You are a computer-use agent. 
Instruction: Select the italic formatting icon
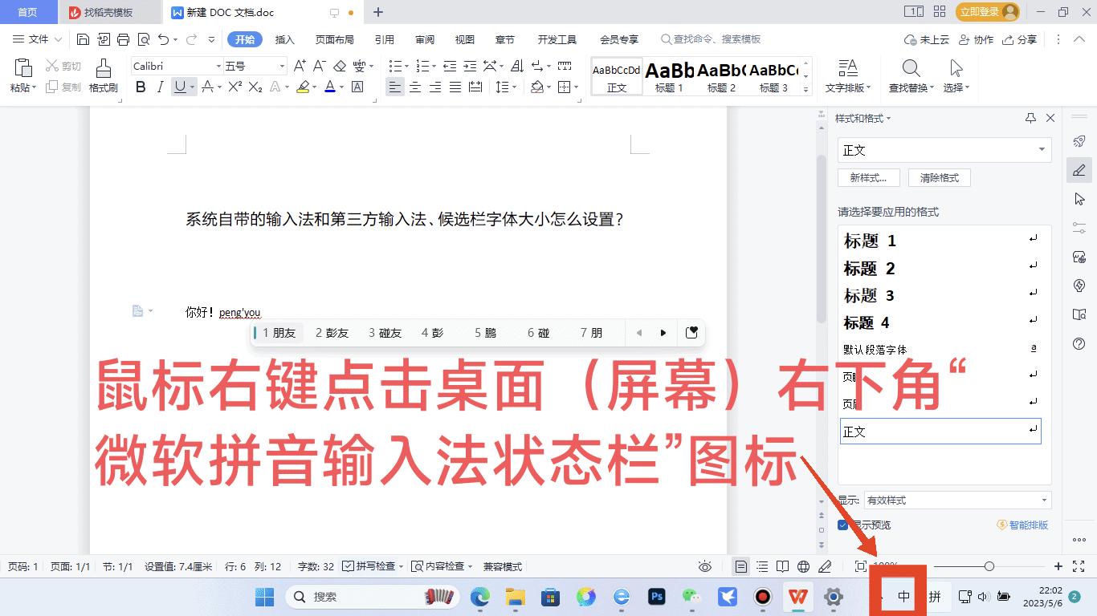point(161,87)
